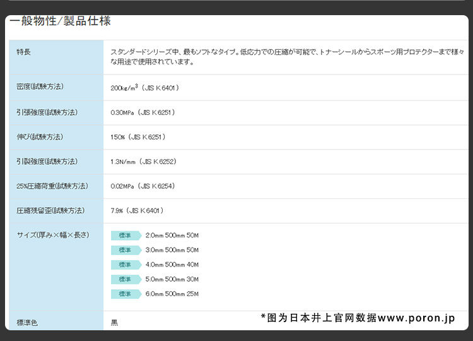Screen dimensions: 473x341
Task: Select the 5.0mm 500mm 30M size entry
Action: click(x=172, y=279)
